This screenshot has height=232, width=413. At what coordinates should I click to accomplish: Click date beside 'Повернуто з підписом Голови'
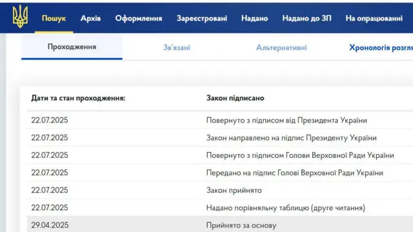click(x=50, y=155)
